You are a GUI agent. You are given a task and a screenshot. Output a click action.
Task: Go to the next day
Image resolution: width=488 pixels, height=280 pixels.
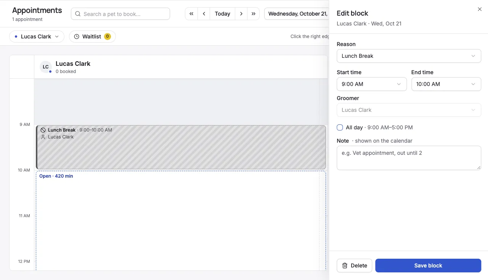tap(241, 14)
